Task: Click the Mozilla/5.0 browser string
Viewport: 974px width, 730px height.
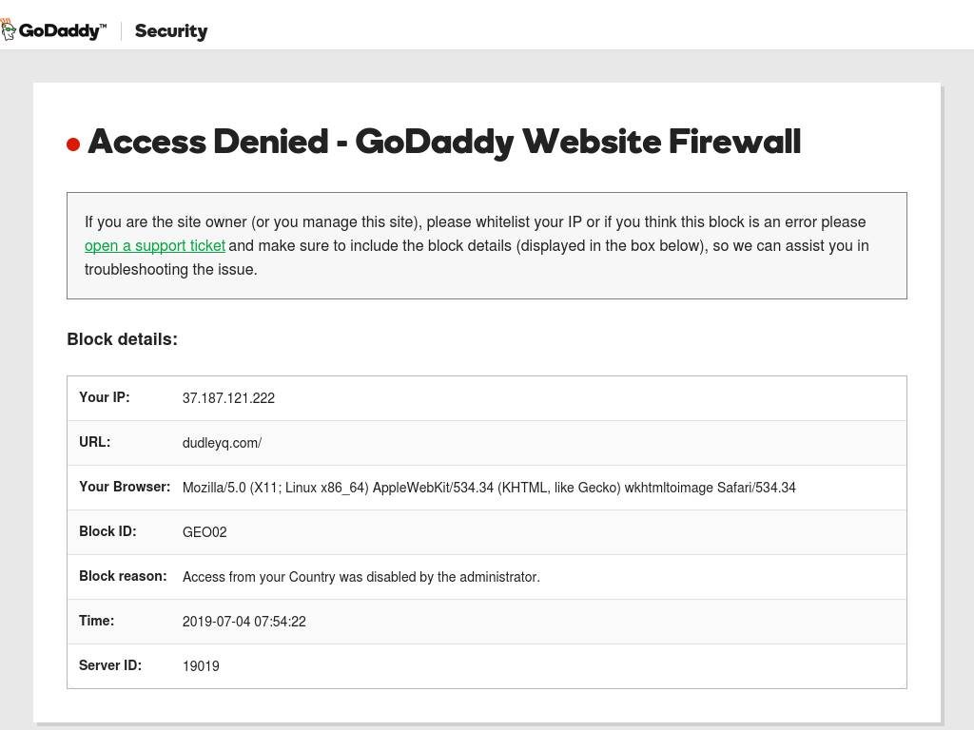Action: (489, 488)
